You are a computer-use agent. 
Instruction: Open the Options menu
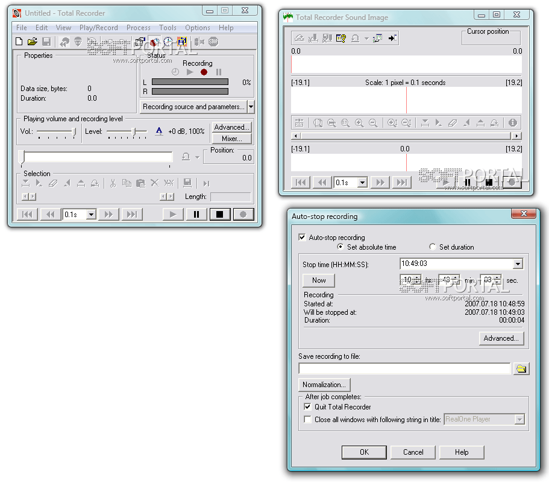(x=198, y=28)
